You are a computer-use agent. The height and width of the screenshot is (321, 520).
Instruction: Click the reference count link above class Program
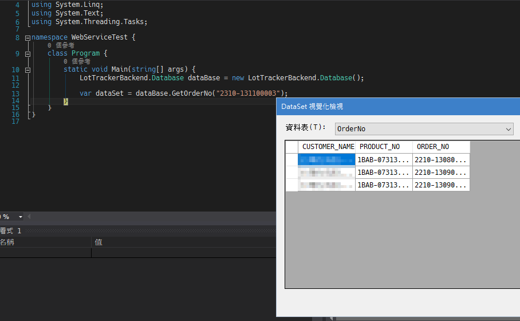(x=61, y=45)
